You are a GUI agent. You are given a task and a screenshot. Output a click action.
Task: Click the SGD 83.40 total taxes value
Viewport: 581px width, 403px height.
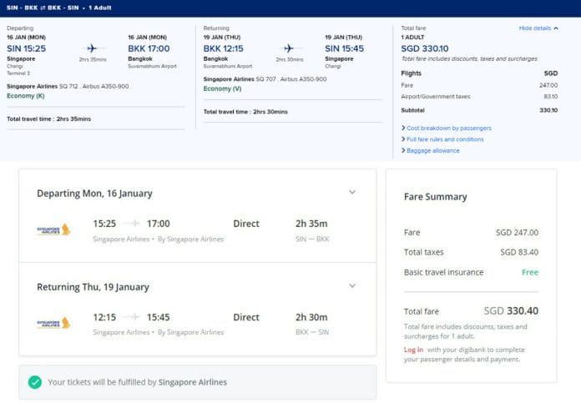(x=519, y=252)
